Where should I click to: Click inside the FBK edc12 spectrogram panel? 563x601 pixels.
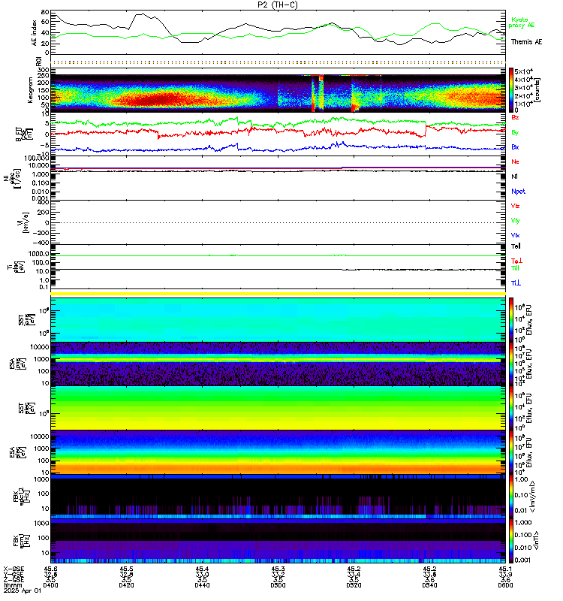pyautogui.click(x=278, y=497)
